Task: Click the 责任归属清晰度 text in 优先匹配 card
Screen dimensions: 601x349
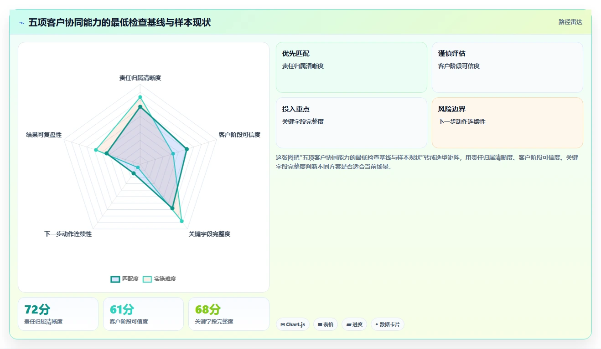Action: (x=303, y=66)
